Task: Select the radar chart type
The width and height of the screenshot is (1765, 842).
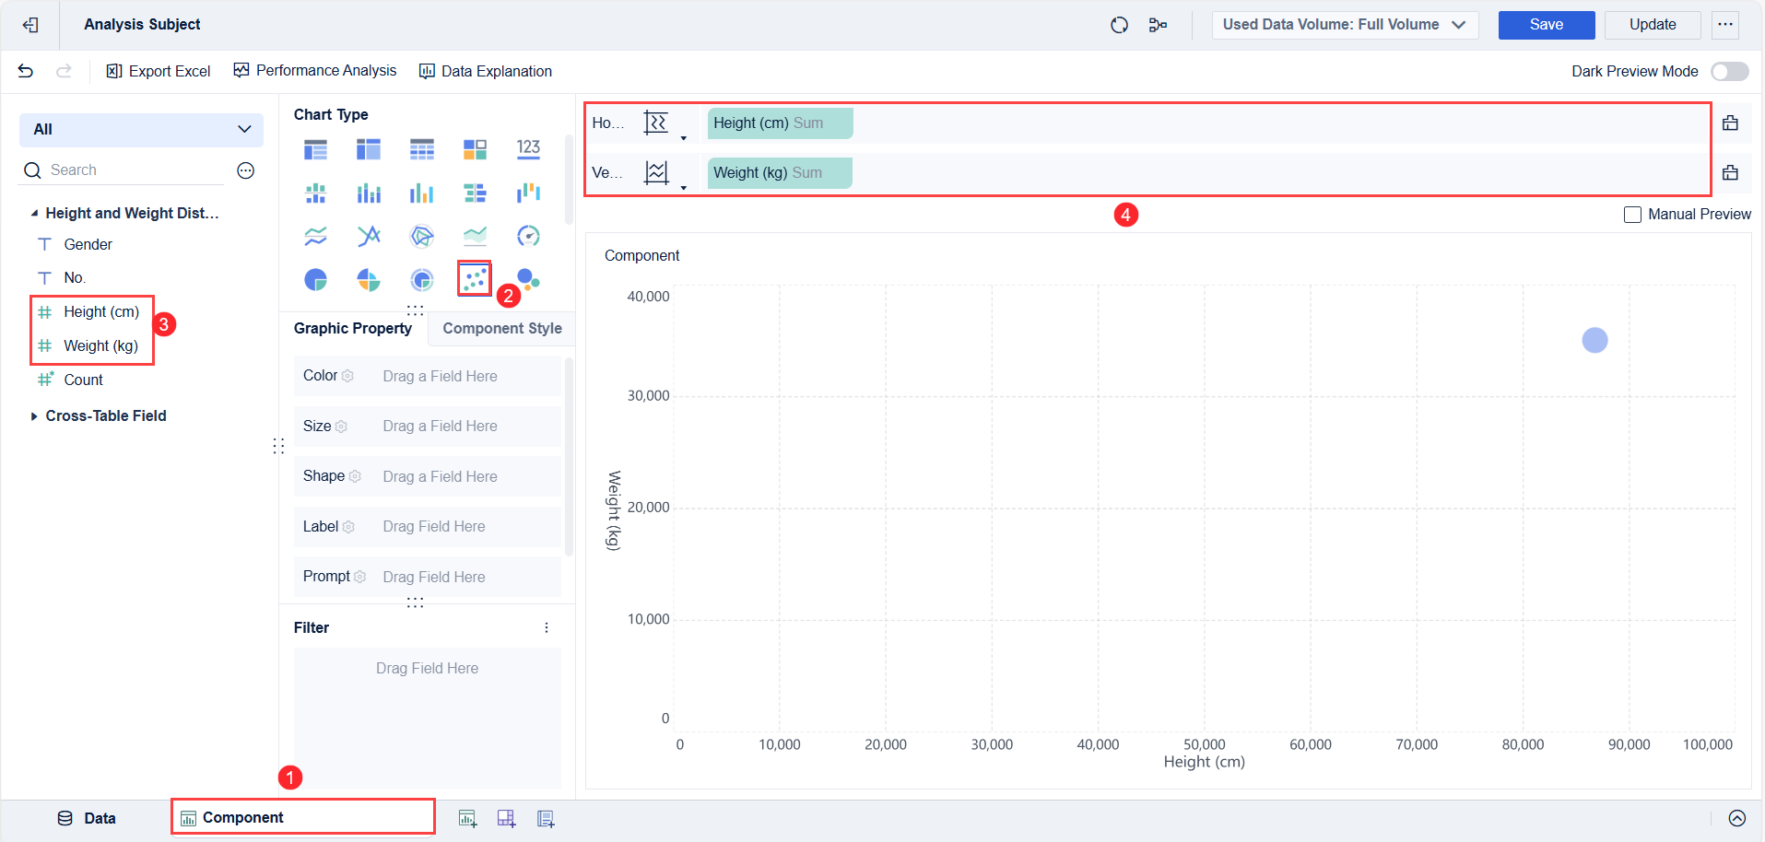Action: pyautogui.click(x=422, y=236)
